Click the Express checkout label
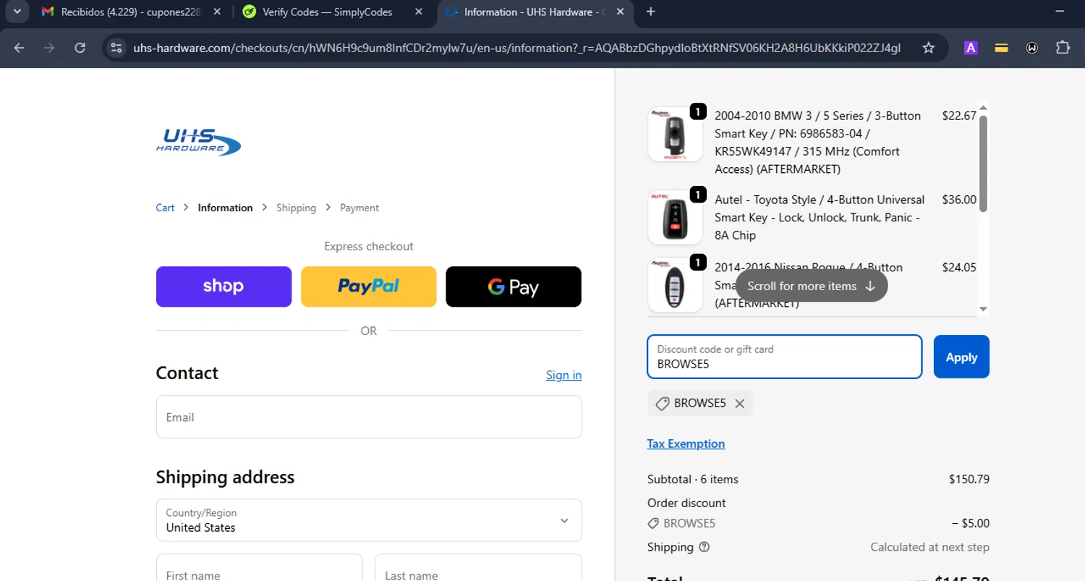The width and height of the screenshot is (1085, 581). (x=369, y=246)
